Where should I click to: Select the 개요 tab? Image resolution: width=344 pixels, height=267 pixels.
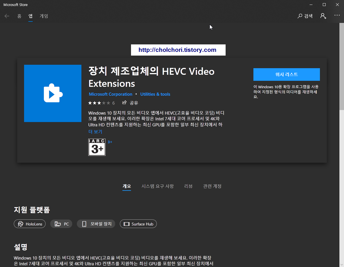[127, 186]
